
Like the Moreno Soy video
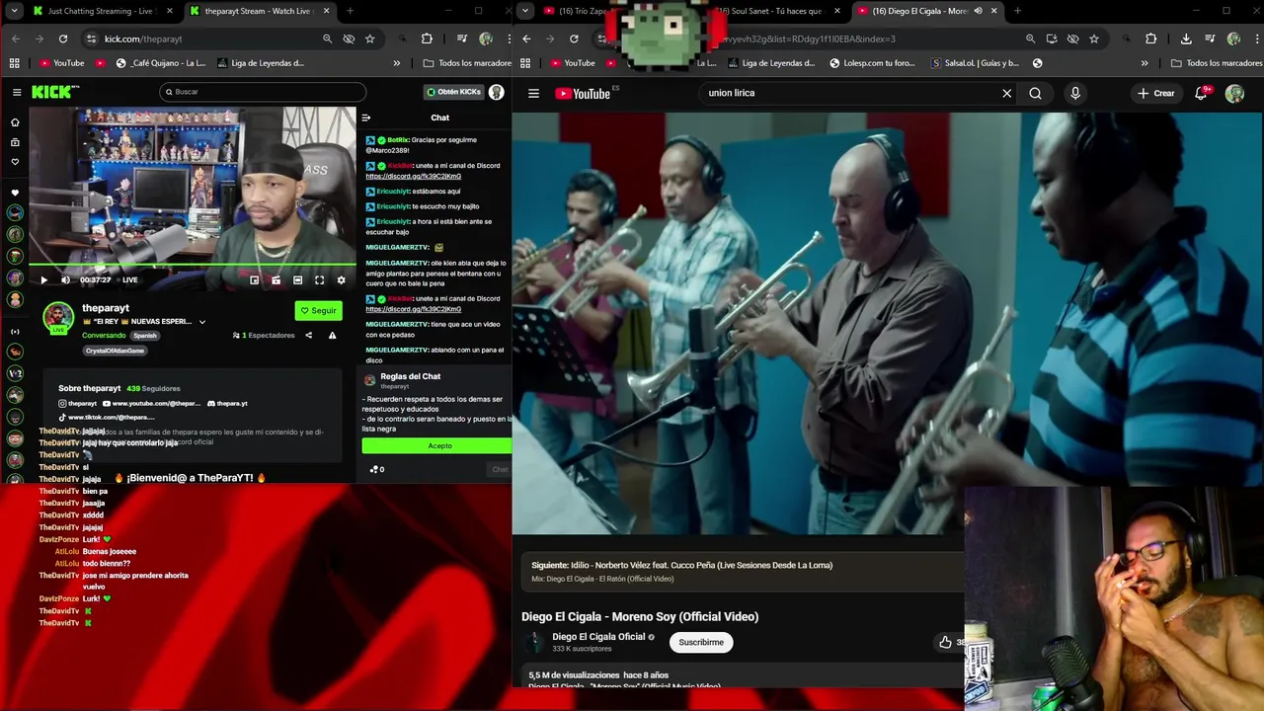(945, 642)
